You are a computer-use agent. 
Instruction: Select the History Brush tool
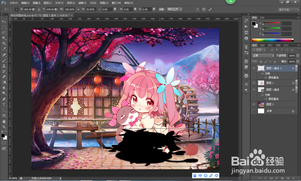coord(4,71)
